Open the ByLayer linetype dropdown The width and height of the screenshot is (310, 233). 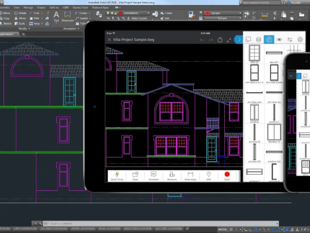point(240,18)
